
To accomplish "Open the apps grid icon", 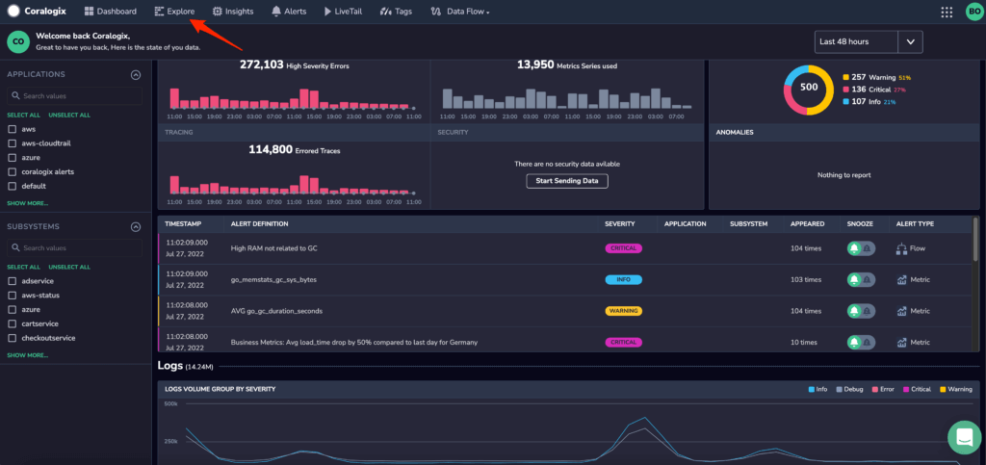I will 947,12.
